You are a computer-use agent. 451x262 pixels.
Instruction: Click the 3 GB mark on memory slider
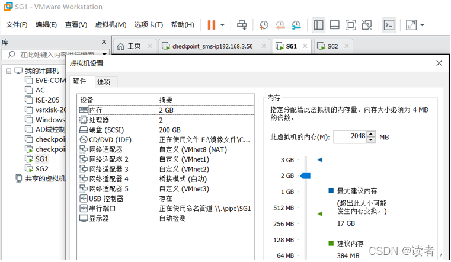pyautogui.click(x=287, y=160)
